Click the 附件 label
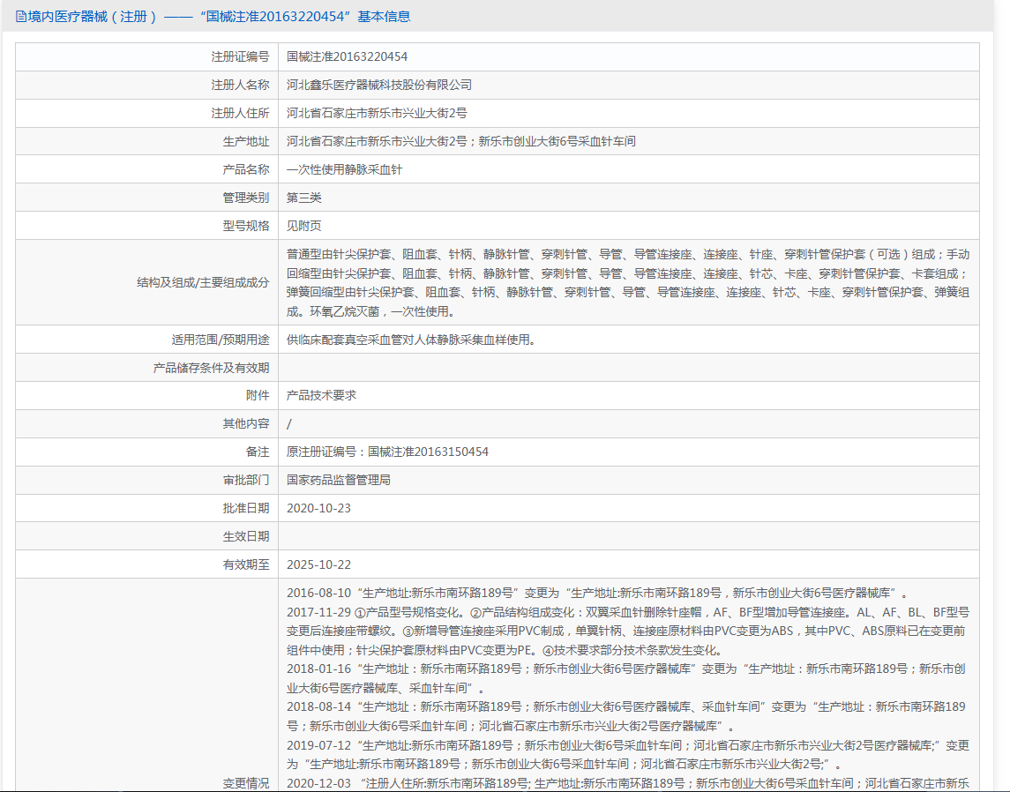The width and height of the screenshot is (1010, 792). pyautogui.click(x=258, y=395)
